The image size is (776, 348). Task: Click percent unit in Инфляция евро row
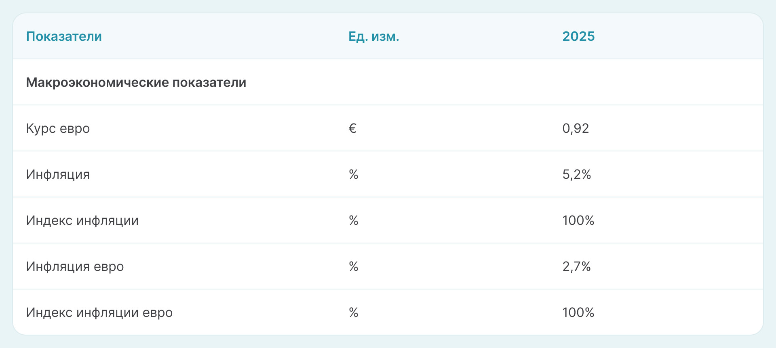coord(354,266)
